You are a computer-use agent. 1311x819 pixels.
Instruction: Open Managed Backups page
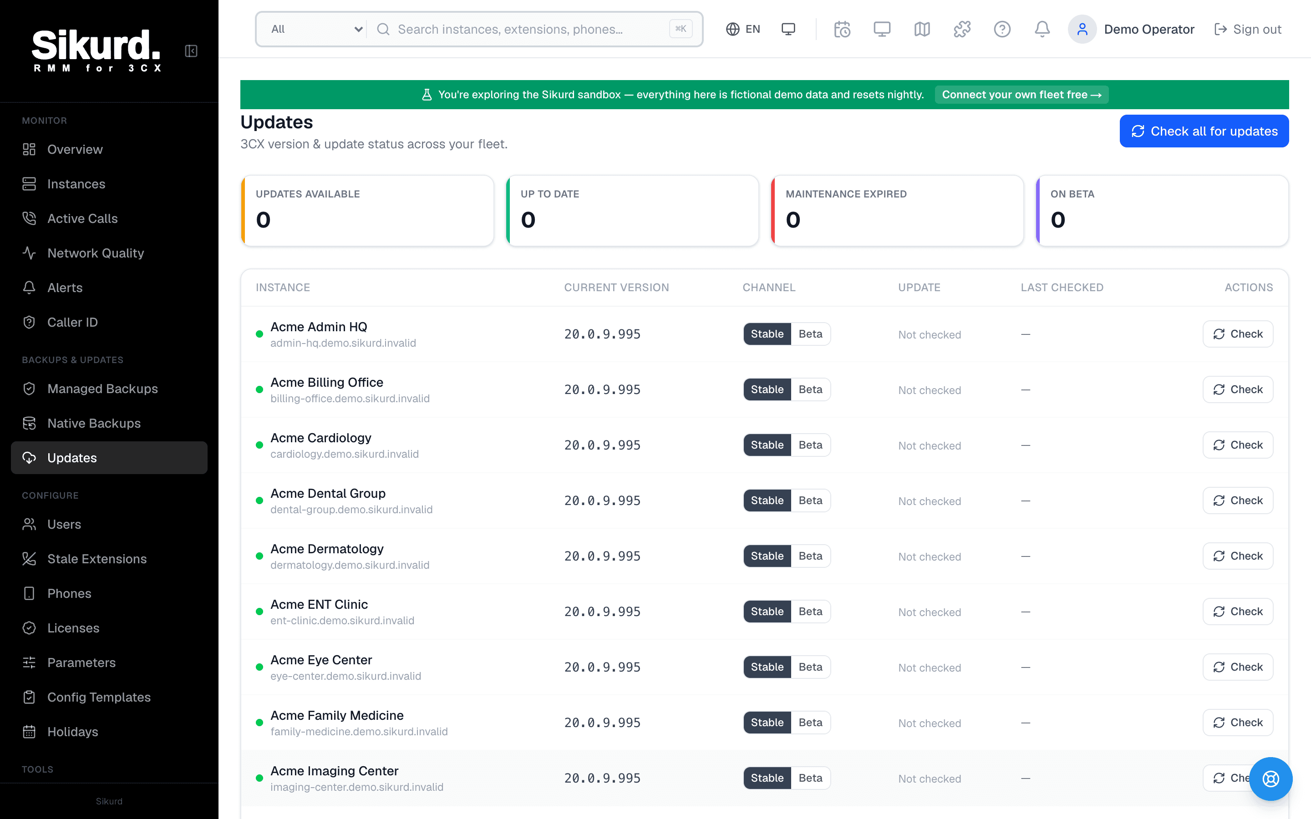tap(109, 389)
